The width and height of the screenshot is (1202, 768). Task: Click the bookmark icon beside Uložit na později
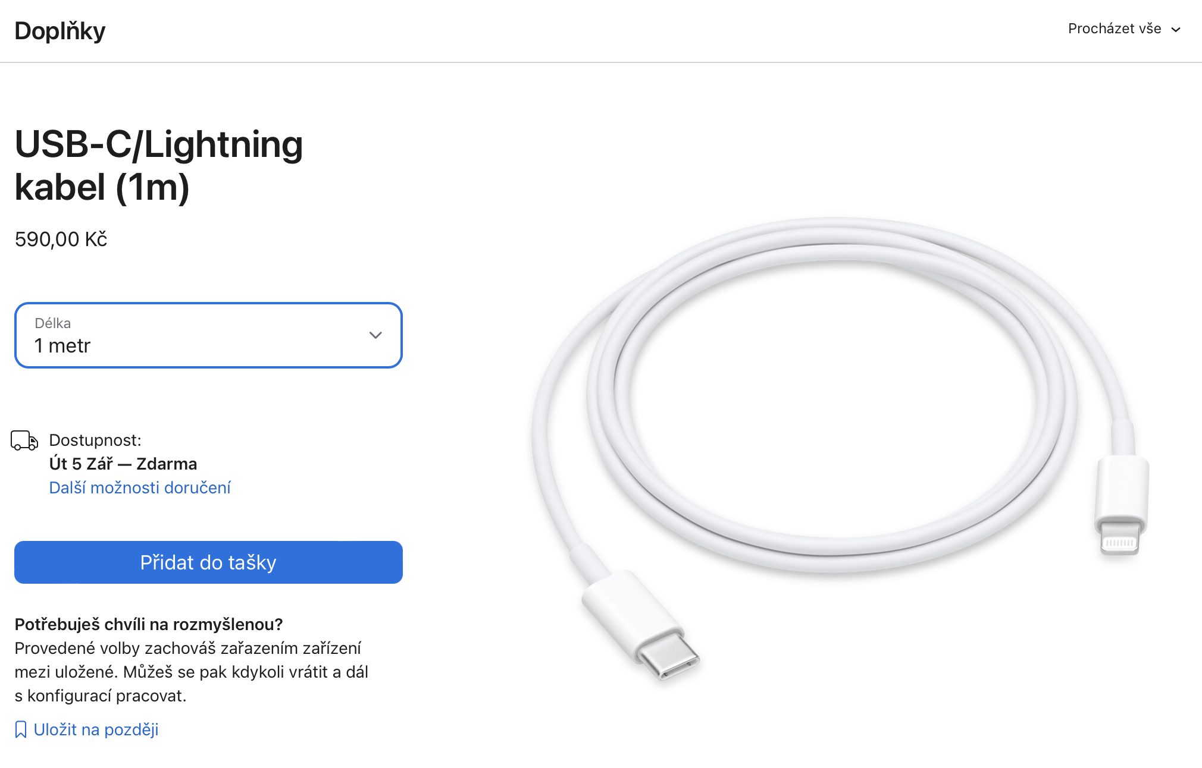(x=21, y=729)
